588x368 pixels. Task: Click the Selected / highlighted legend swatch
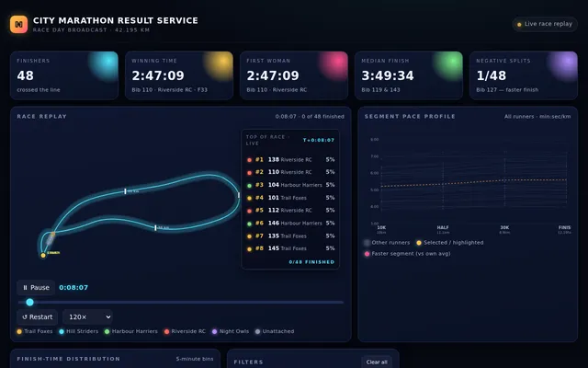point(419,243)
